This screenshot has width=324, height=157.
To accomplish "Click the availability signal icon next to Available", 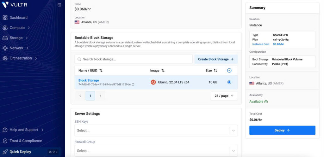I will [x=266, y=102].
